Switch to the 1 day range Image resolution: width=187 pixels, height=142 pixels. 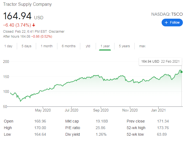8,46
